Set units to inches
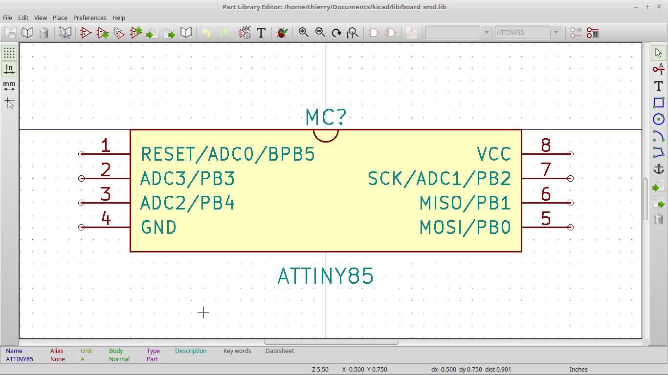 [9, 69]
